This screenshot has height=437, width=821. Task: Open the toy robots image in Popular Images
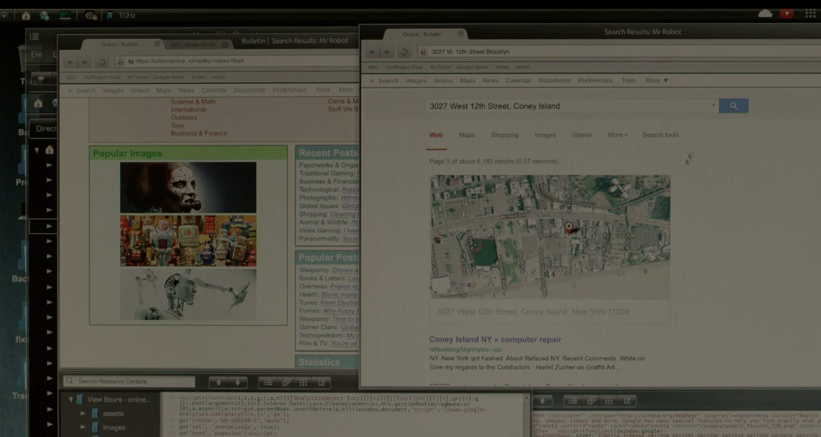[188, 241]
